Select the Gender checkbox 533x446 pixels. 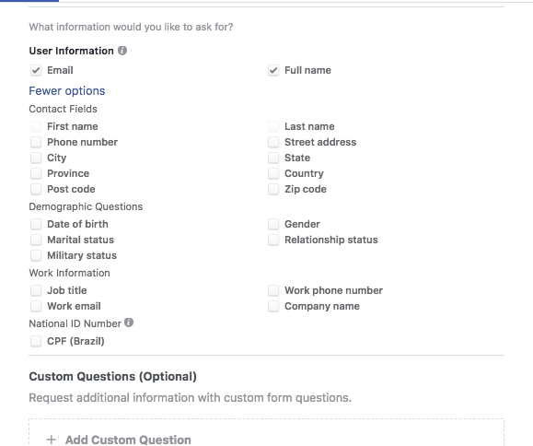point(273,224)
